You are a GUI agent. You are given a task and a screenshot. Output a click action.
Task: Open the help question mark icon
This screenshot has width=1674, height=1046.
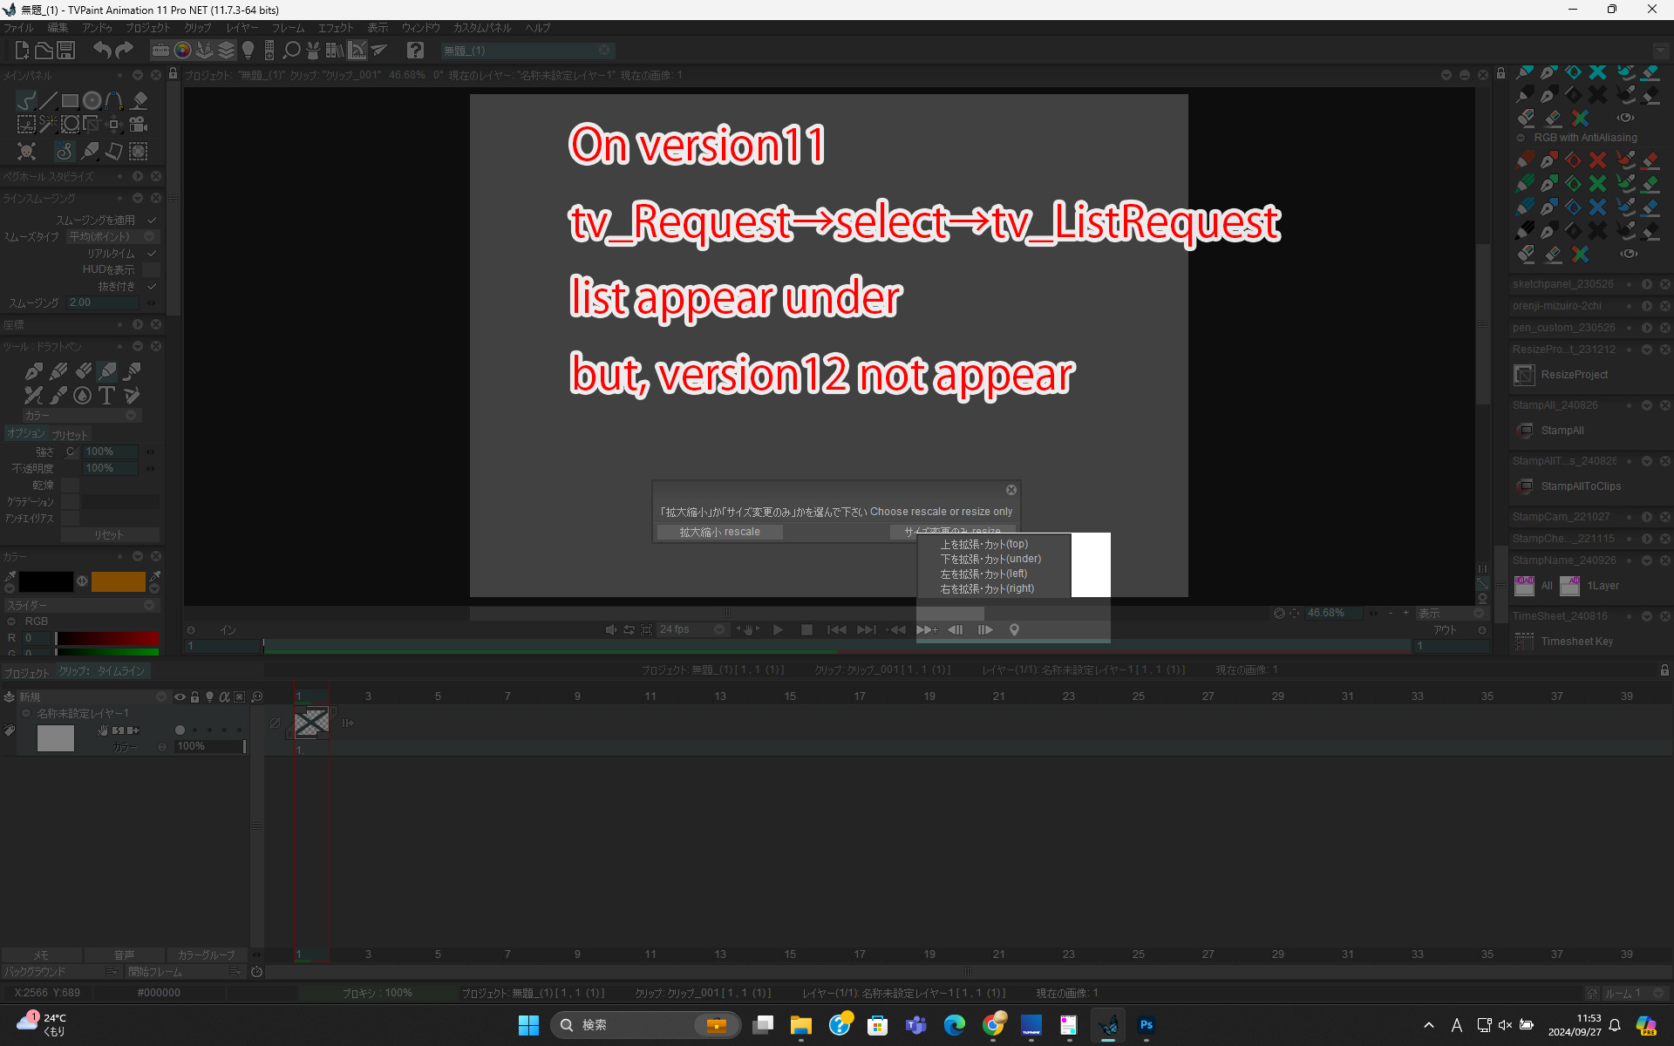(416, 51)
